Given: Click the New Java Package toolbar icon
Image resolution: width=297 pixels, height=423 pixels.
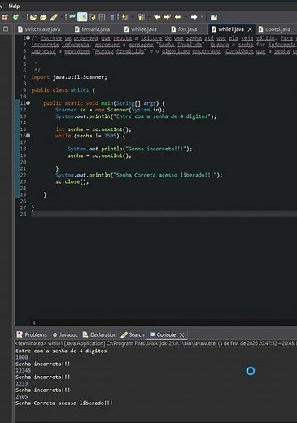Looking at the screenshot, I should coord(5,17).
